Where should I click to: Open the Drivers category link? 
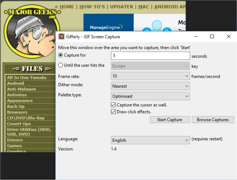(15, 140)
